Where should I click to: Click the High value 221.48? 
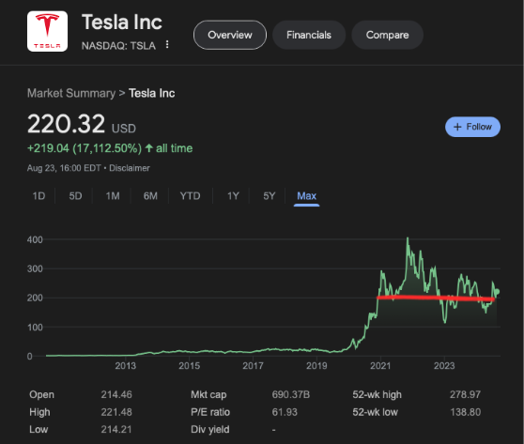click(x=116, y=412)
